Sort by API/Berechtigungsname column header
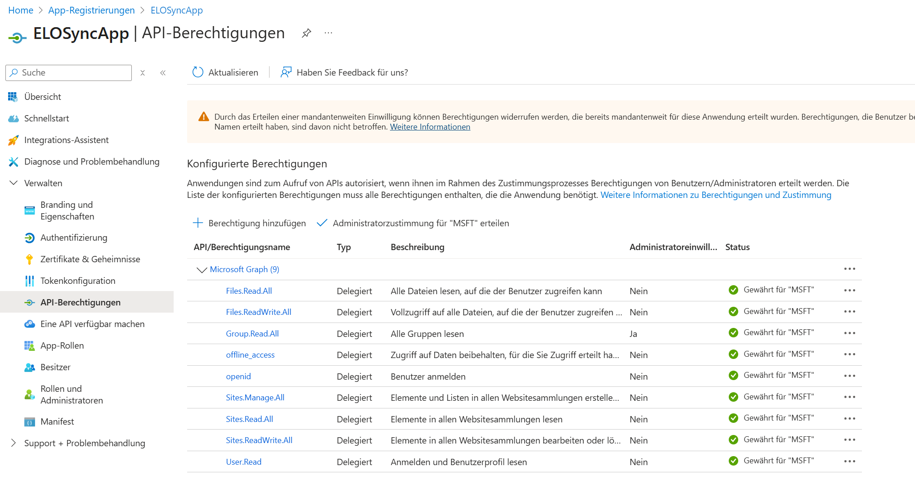The width and height of the screenshot is (915, 493). click(x=242, y=247)
